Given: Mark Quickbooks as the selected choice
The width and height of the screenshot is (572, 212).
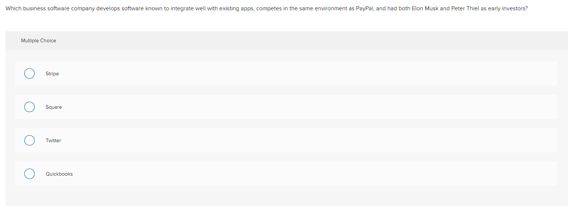Looking at the screenshot, I should [x=30, y=173].
